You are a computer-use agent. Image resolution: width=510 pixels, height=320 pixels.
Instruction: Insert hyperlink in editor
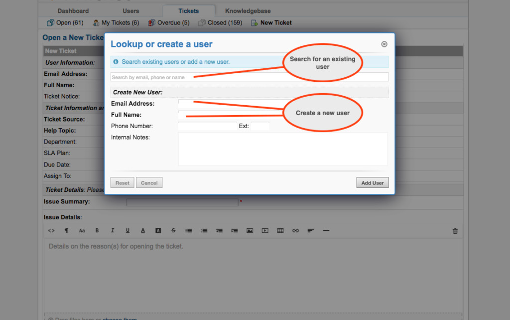tap(295, 230)
